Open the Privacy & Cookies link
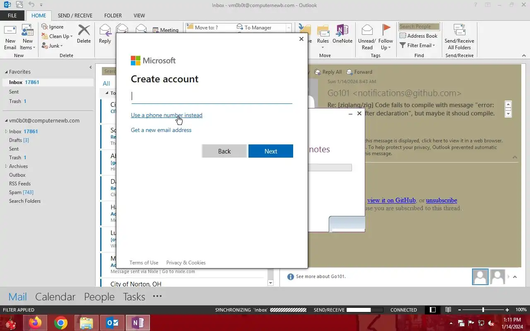 (186, 263)
